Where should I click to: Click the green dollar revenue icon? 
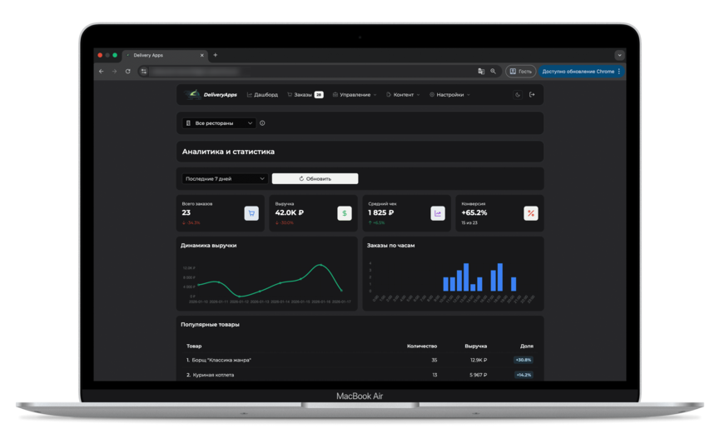[344, 213]
